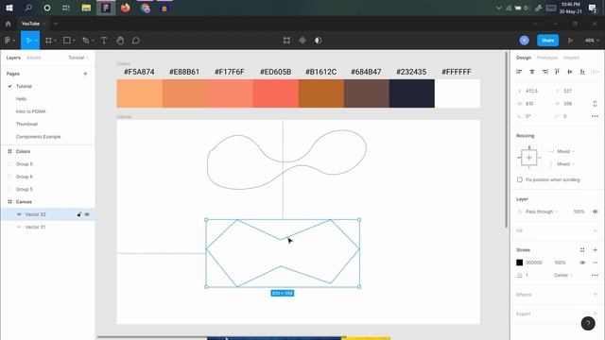The width and height of the screenshot is (605, 340).
Task: Open the Pass through blend mode dropdown
Action: pyautogui.click(x=542, y=212)
